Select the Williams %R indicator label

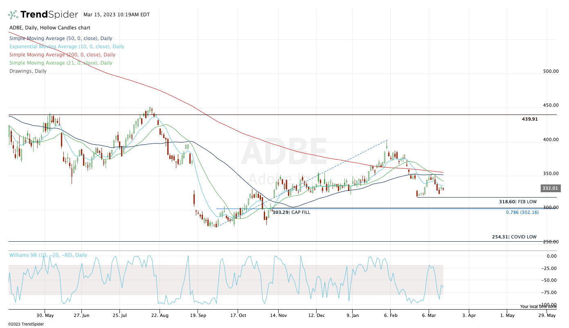[48, 255]
